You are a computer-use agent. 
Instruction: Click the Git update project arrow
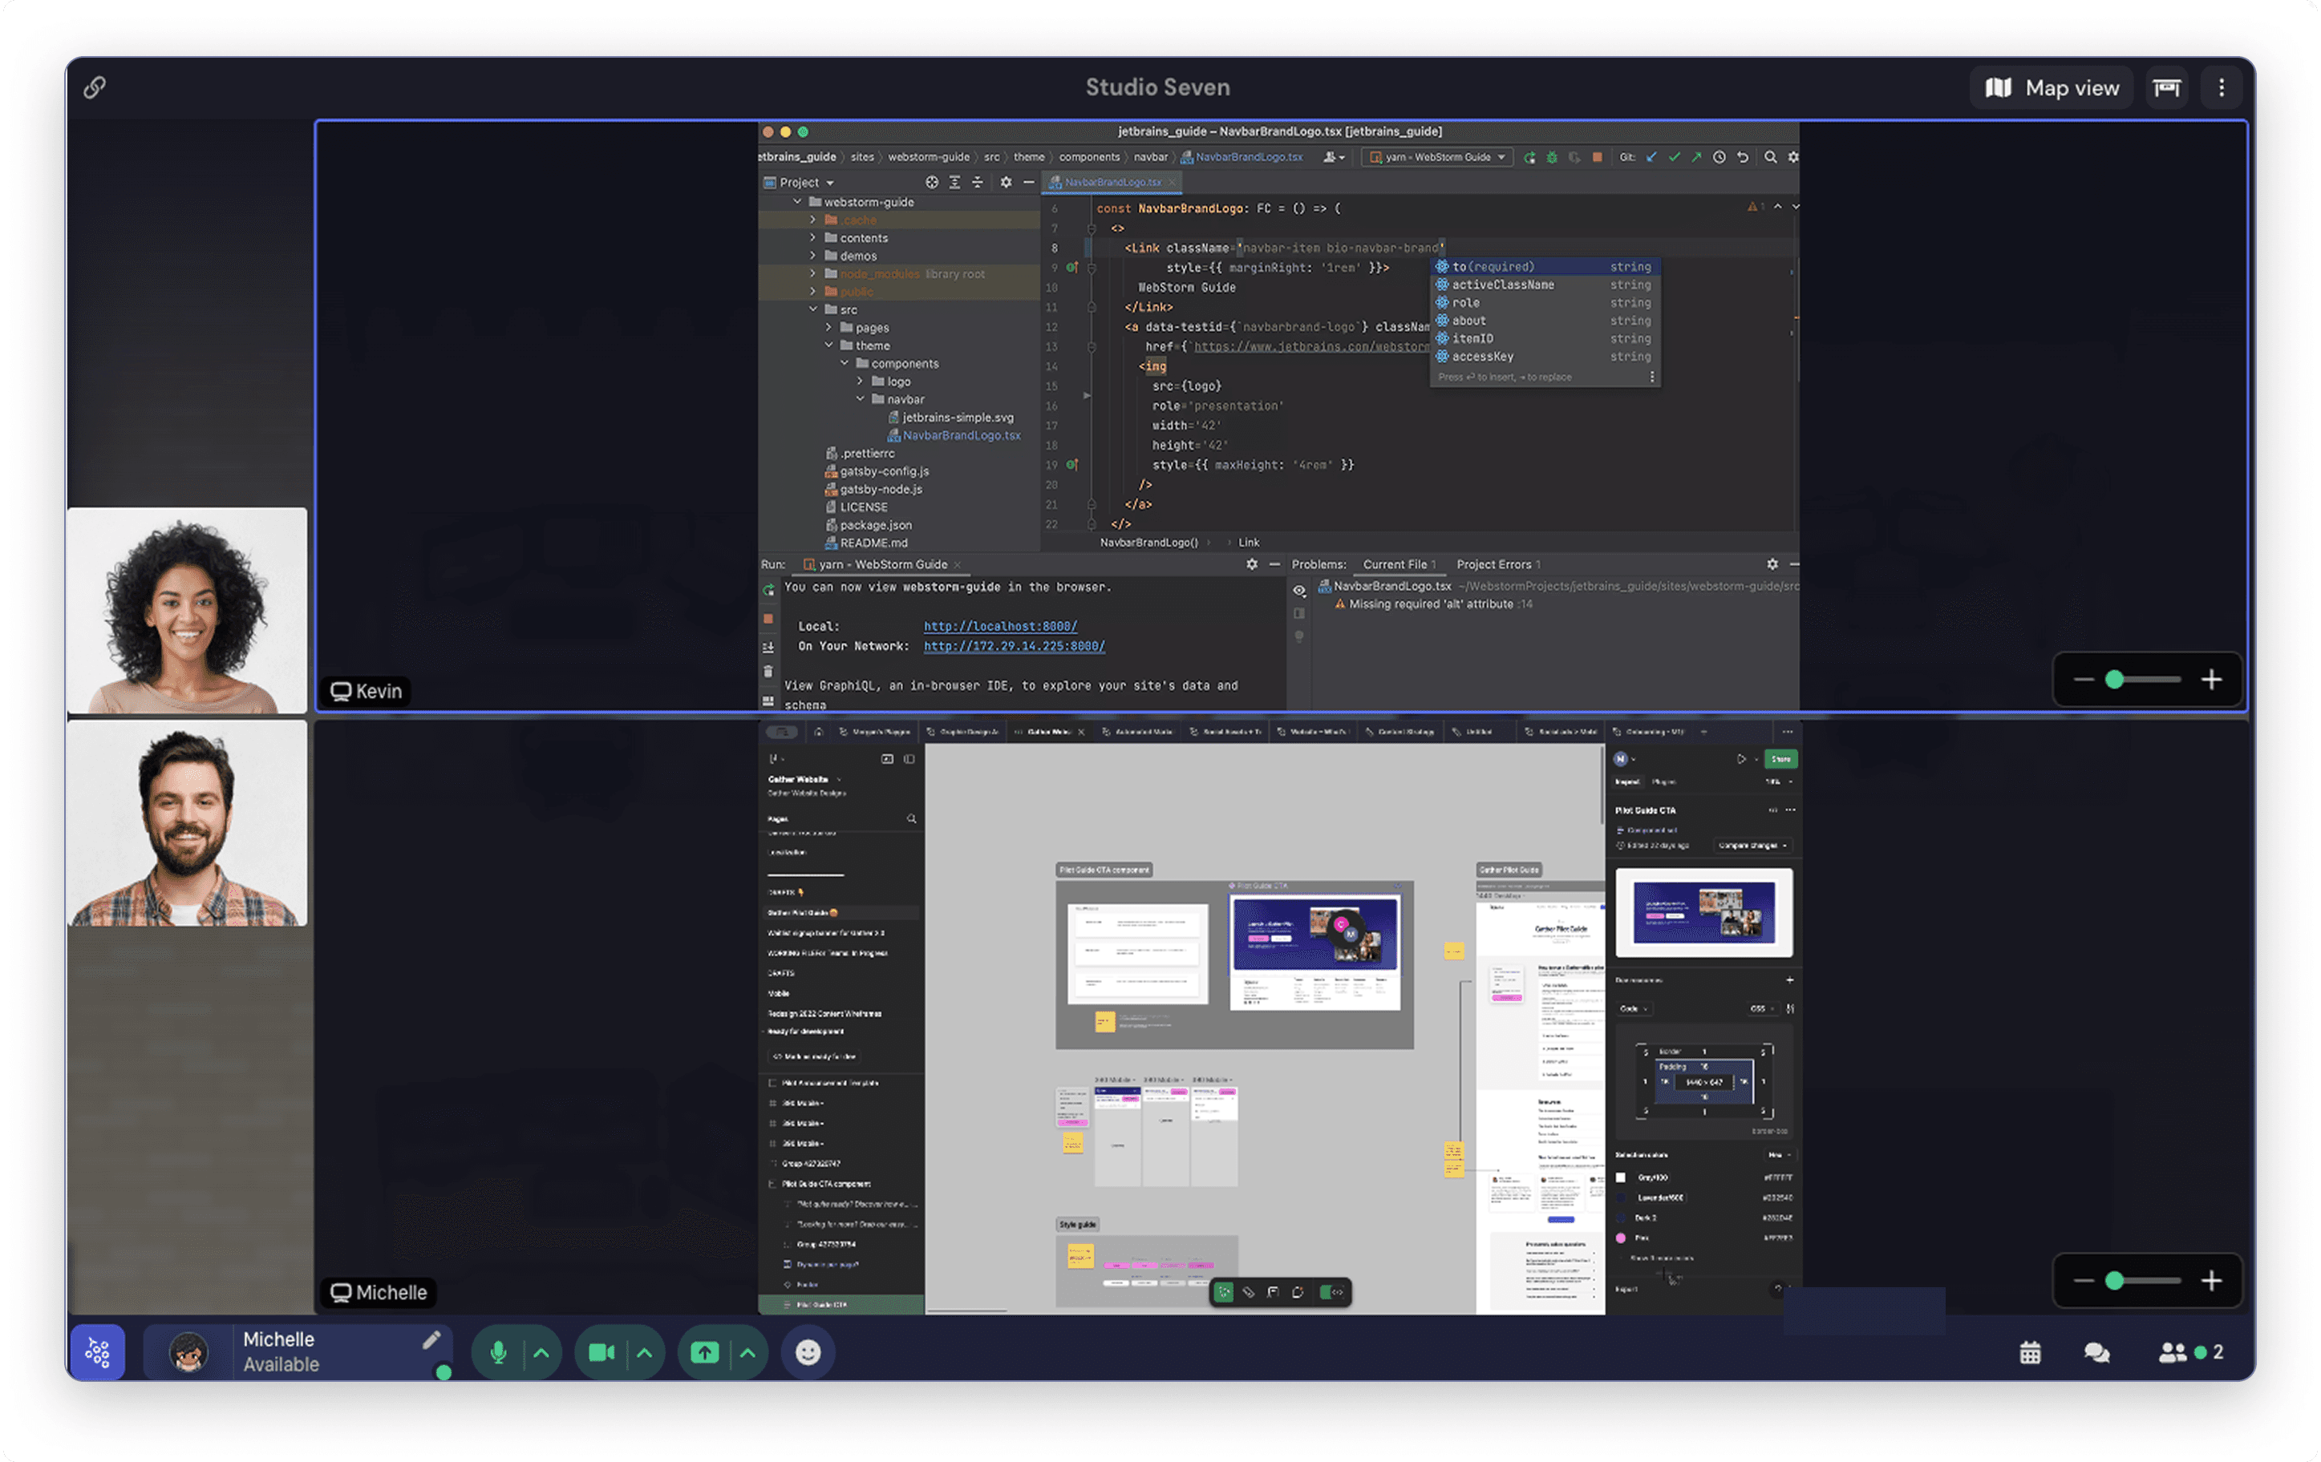(1651, 157)
